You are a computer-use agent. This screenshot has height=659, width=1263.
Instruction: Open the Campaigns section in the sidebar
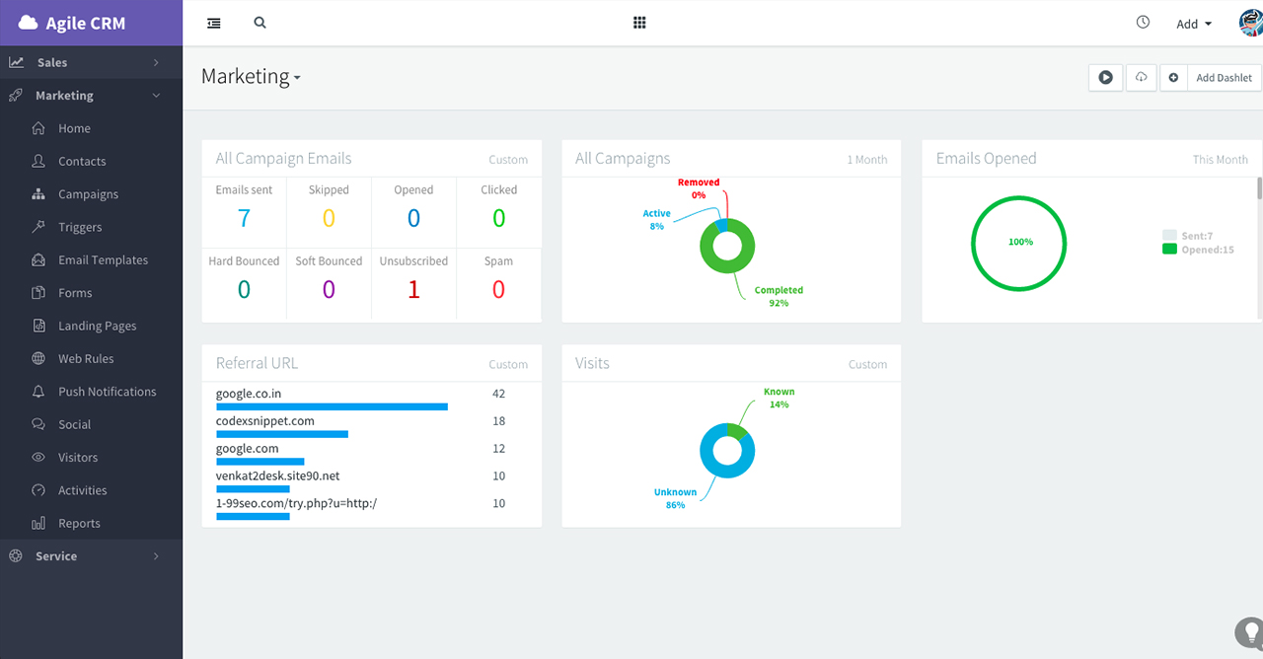click(x=89, y=193)
